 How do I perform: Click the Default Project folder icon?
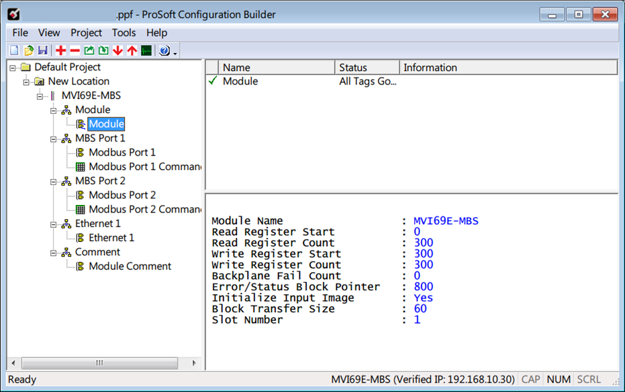pyautogui.click(x=26, y=67)
